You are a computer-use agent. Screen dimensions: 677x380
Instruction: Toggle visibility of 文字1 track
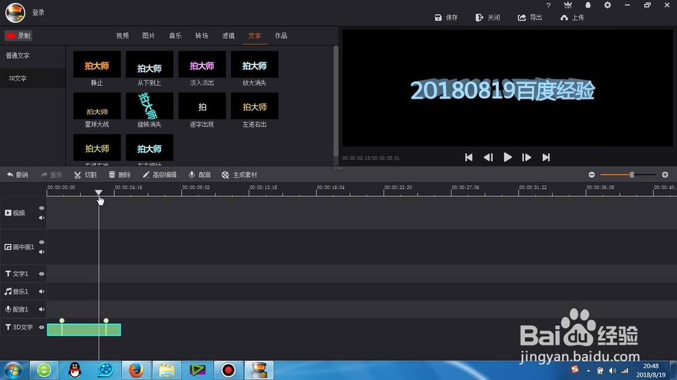point(41,274)
